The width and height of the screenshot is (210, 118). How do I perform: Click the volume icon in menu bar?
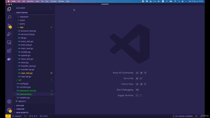point(159,1)
